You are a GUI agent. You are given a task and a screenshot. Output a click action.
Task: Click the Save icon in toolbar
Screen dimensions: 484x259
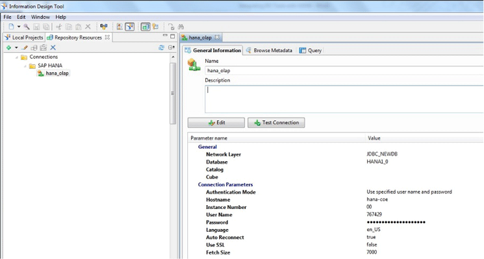36,27
